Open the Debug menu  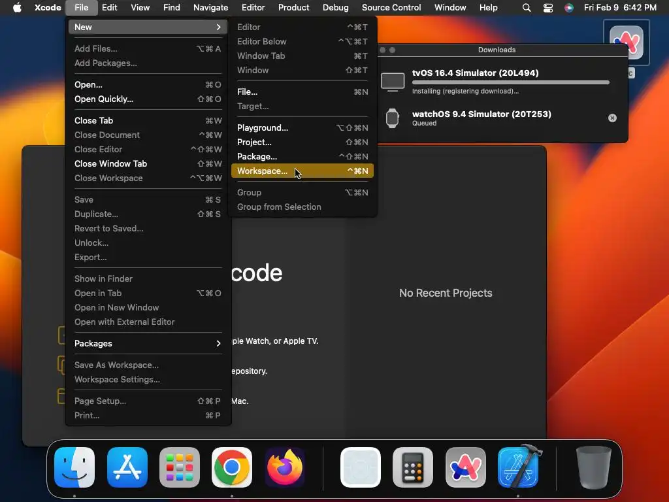335,8
